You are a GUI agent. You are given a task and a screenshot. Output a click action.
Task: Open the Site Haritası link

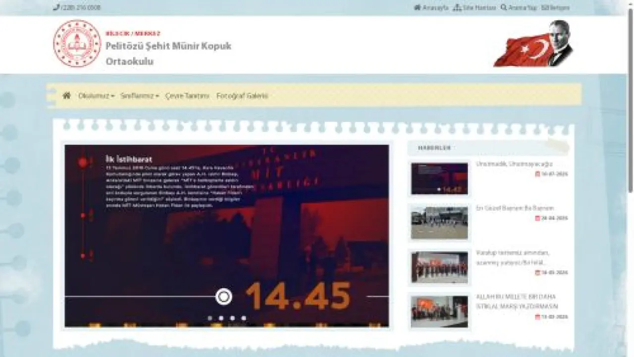click(x=475, y=7)
